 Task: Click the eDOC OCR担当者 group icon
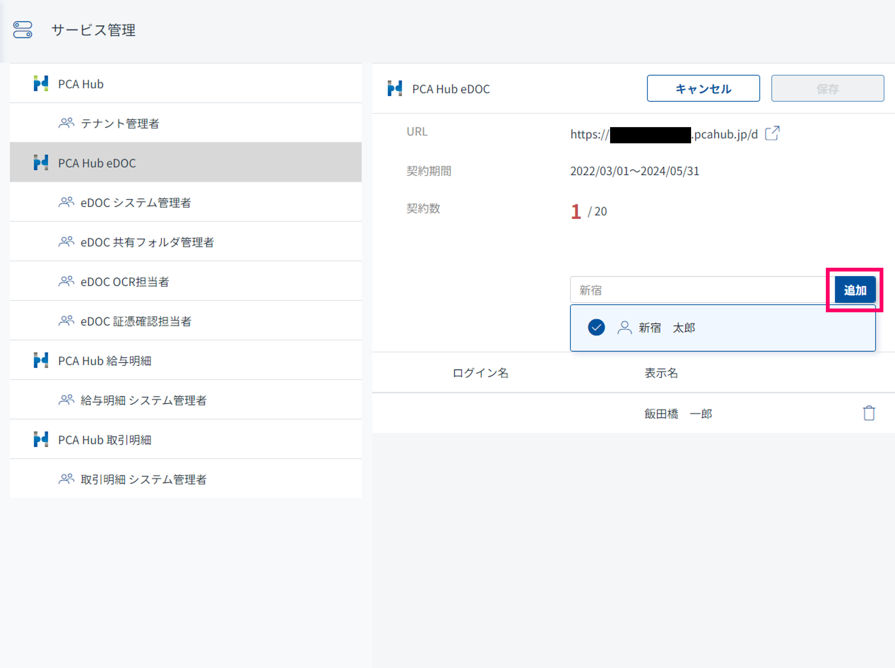[66, 281]
